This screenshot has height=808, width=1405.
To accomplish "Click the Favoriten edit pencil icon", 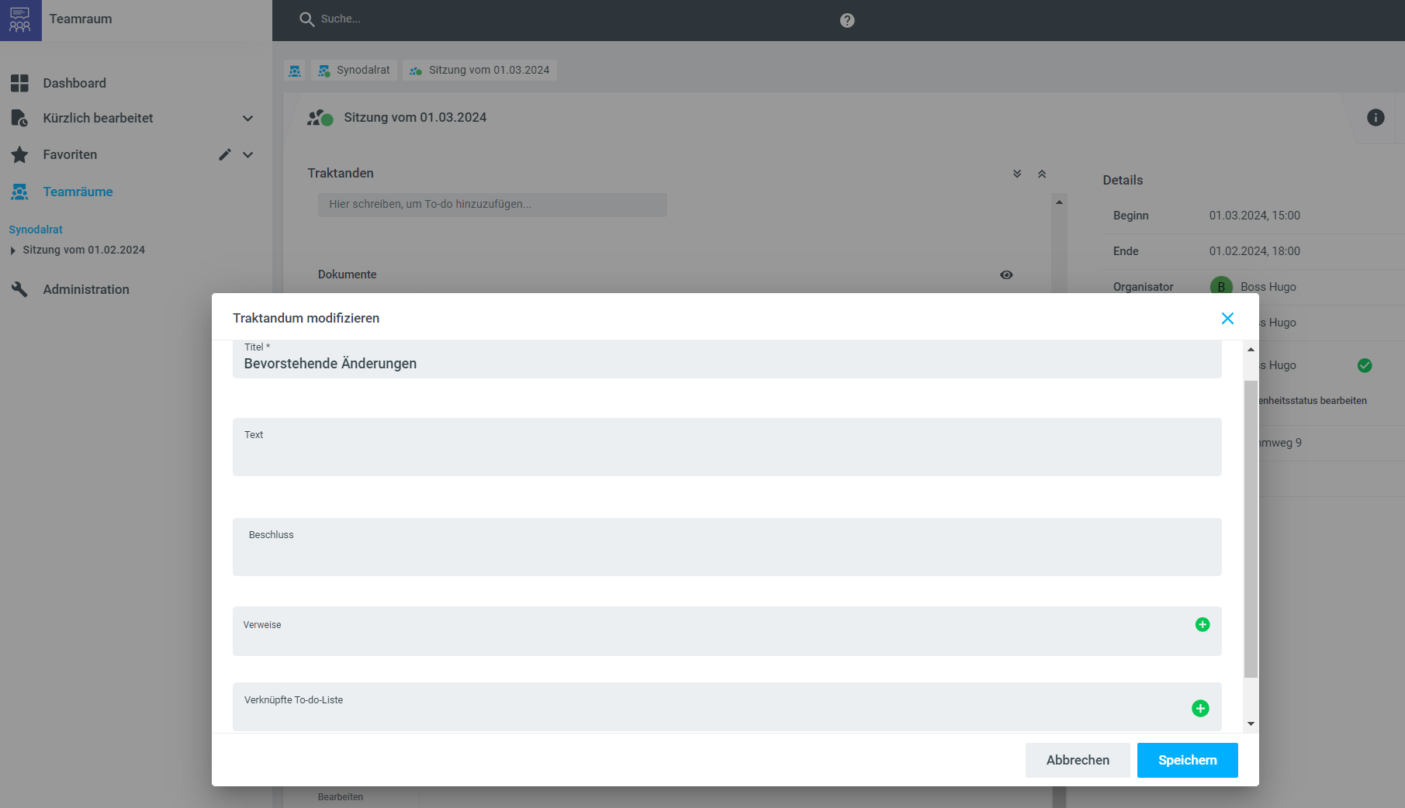I will [x=224, y=154].
